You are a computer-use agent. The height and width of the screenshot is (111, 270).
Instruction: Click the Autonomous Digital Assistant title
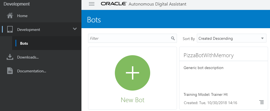(x=157, y=4)
